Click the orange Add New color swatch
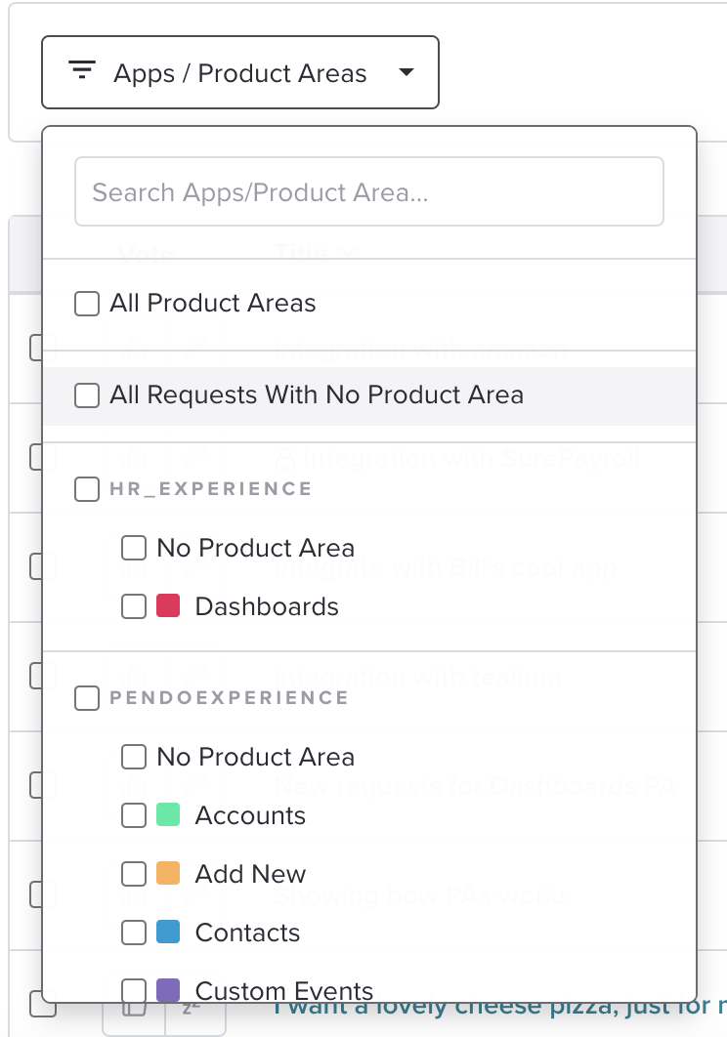The height and width of the screenshot is (1037, 727). pyautogui.click(x=168, y=873)
